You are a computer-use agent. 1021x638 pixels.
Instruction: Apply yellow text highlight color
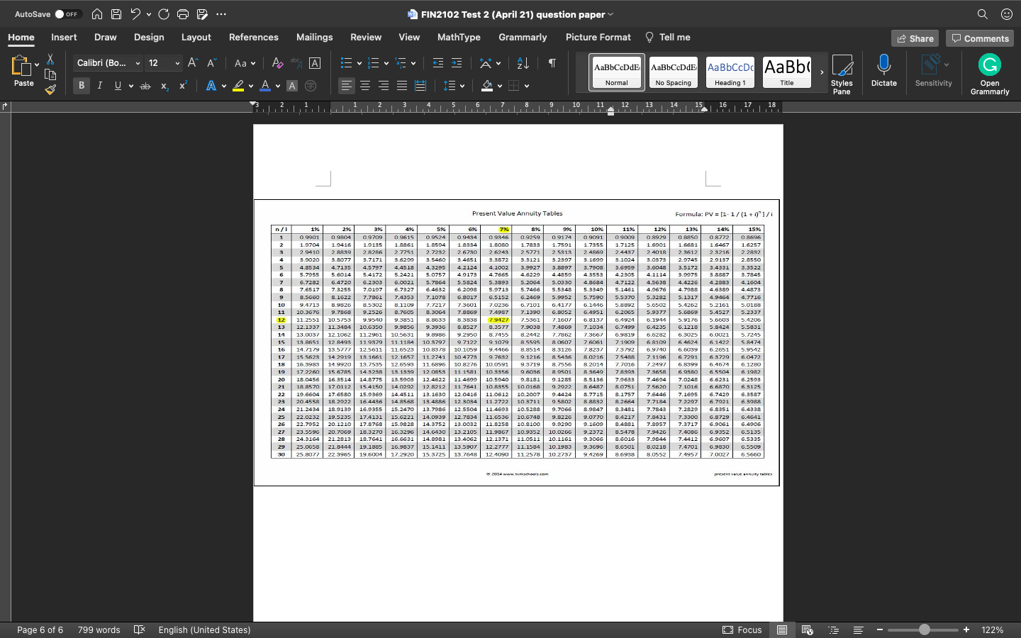pyautogui.click(x=238, y=86)
